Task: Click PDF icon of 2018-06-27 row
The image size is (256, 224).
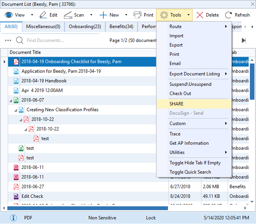Action: pyautogui.click(x=16, y=187)
